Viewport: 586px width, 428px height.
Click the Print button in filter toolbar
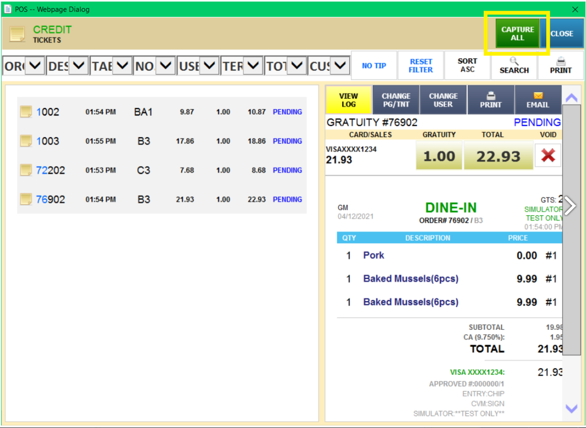561,66
